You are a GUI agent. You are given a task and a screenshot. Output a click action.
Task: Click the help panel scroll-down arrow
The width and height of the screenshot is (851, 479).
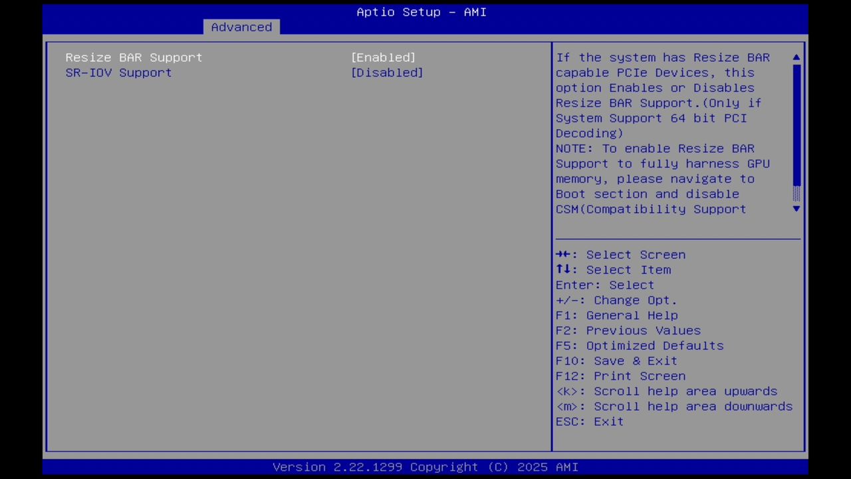point(796,209)
